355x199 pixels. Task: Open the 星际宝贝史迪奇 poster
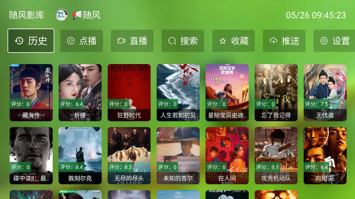point(227,92)
